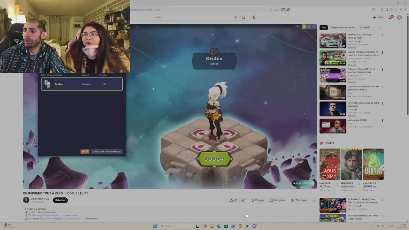409x230 pixels.
Task: Click the browser share icon in address bar
Action: [276, 10]
